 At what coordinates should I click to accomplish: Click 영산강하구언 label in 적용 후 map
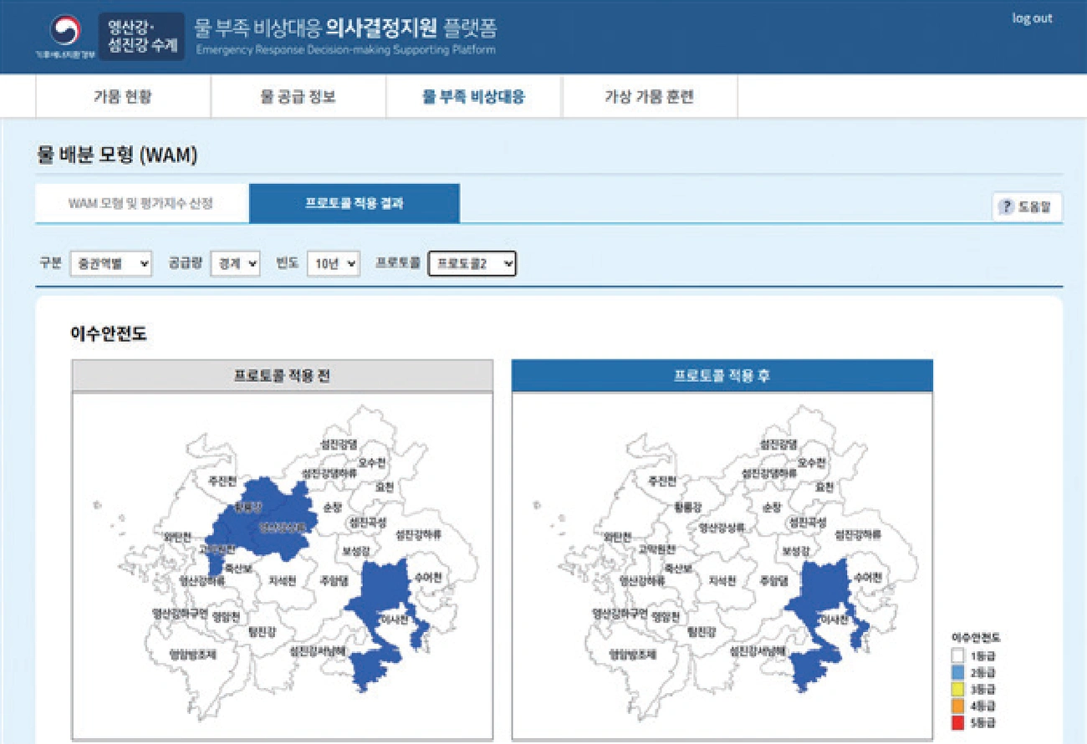(x=620, y=613)
